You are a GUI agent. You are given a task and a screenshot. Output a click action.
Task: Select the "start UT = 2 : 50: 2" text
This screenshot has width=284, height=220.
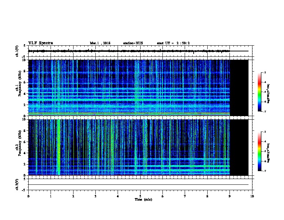tap(173, 43)
